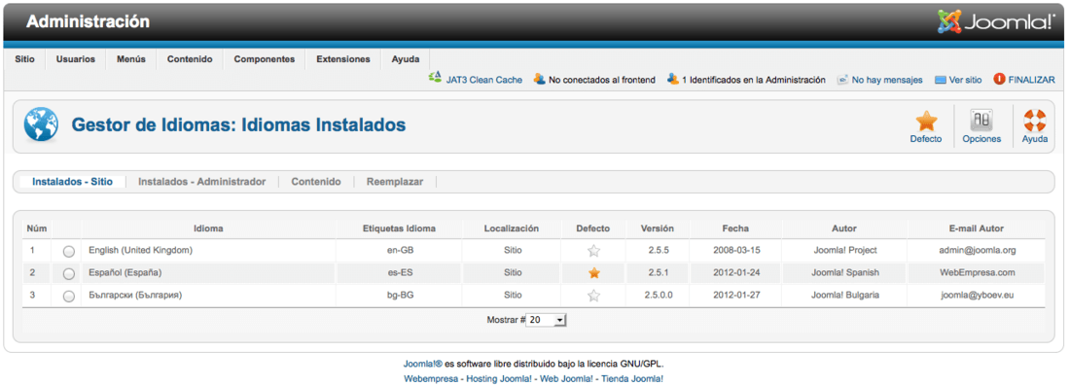Click the 2012-01-24 date cell

point(735,273)
